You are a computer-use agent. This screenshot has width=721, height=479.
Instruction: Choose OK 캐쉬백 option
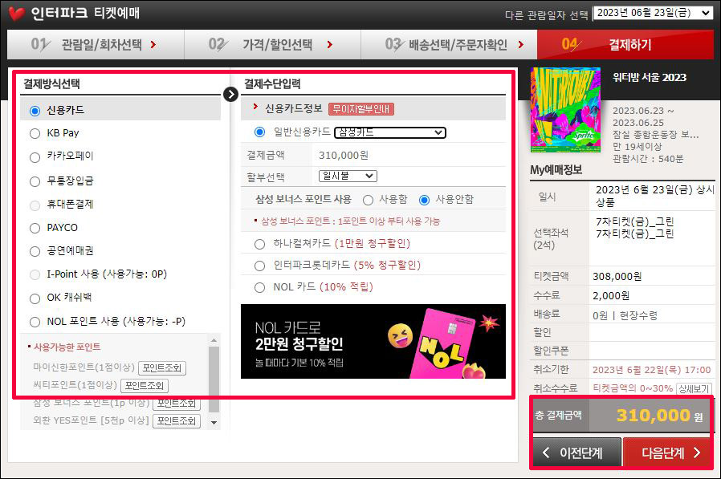coord(35,298)
